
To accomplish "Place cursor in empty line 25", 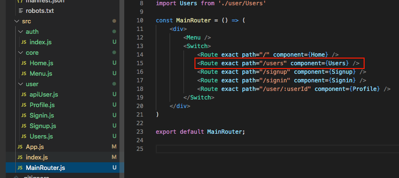I will pos(277,149).
